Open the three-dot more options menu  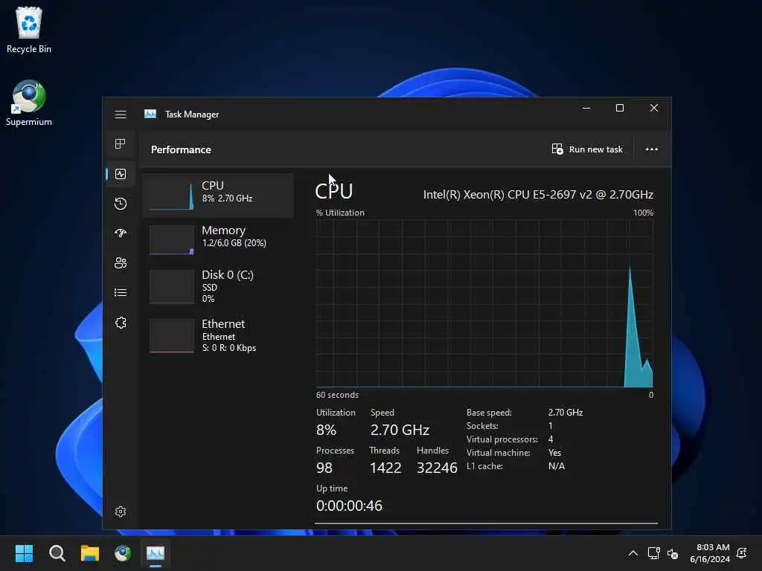pyautogui.click(x=652, y=149)
